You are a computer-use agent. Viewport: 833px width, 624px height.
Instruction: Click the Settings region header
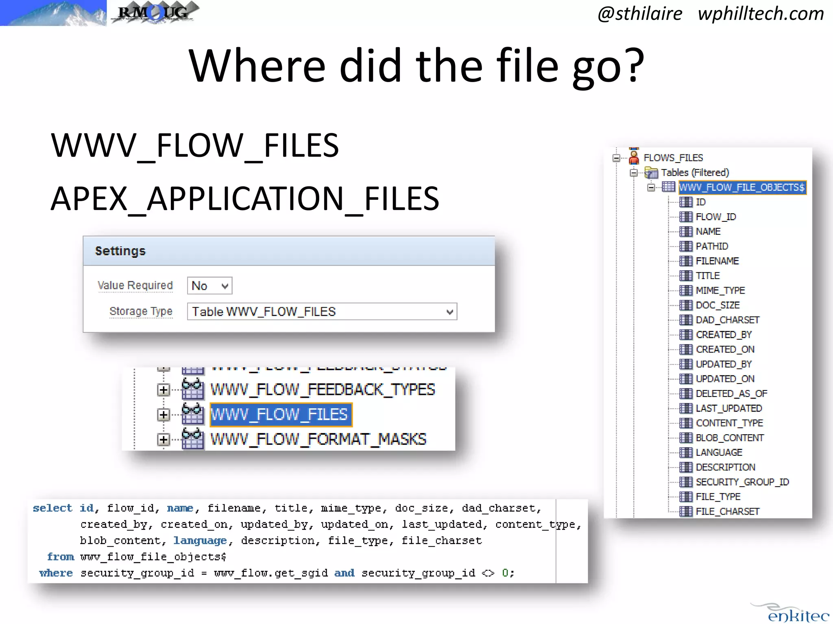pos(289,251)
